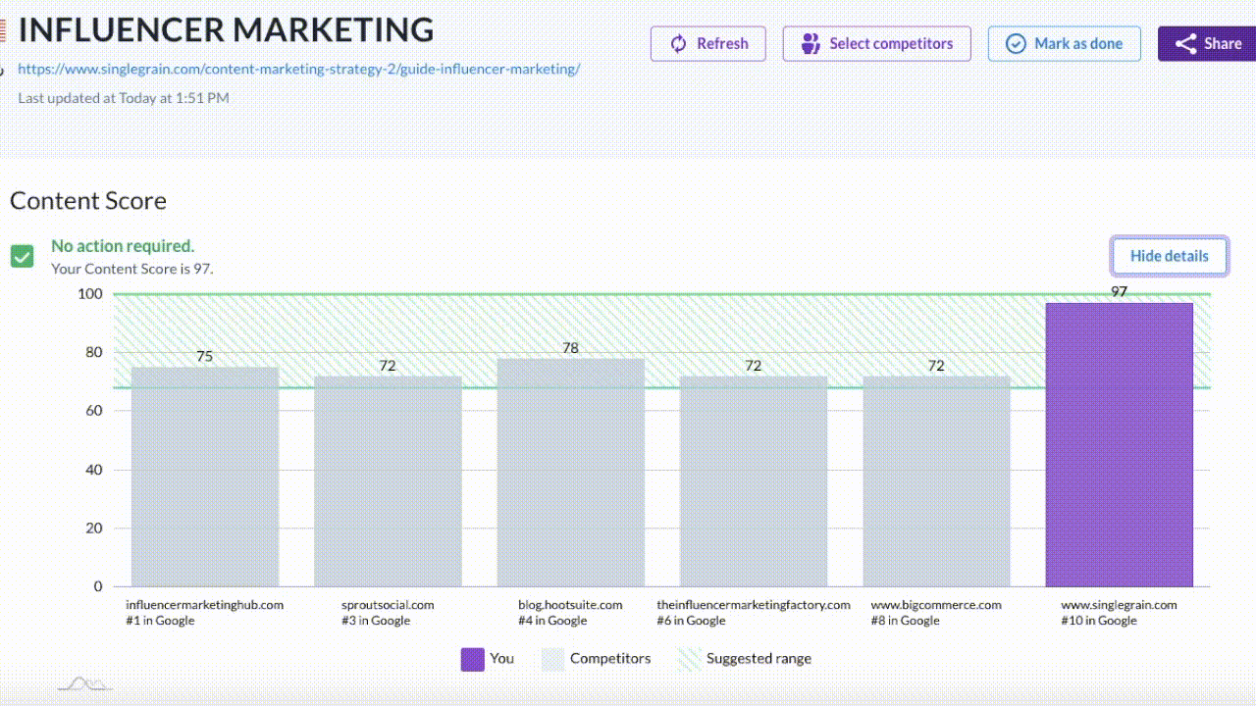Open the singlegrain.com influencer marketing guide URL

click(299, 70)
